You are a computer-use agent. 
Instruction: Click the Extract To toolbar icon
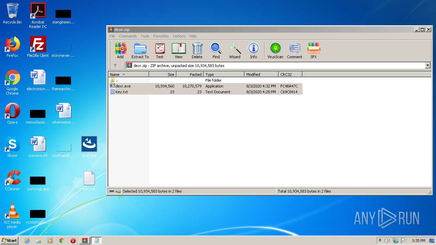tap(140, 51)
